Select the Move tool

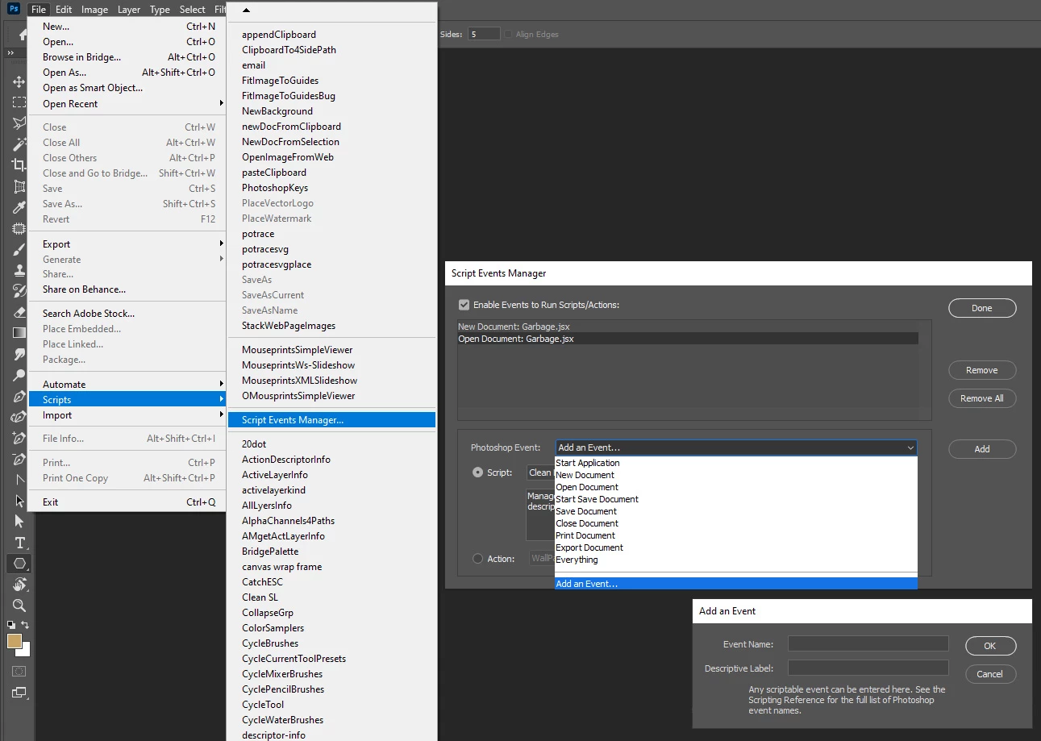[x=19, y=82]
